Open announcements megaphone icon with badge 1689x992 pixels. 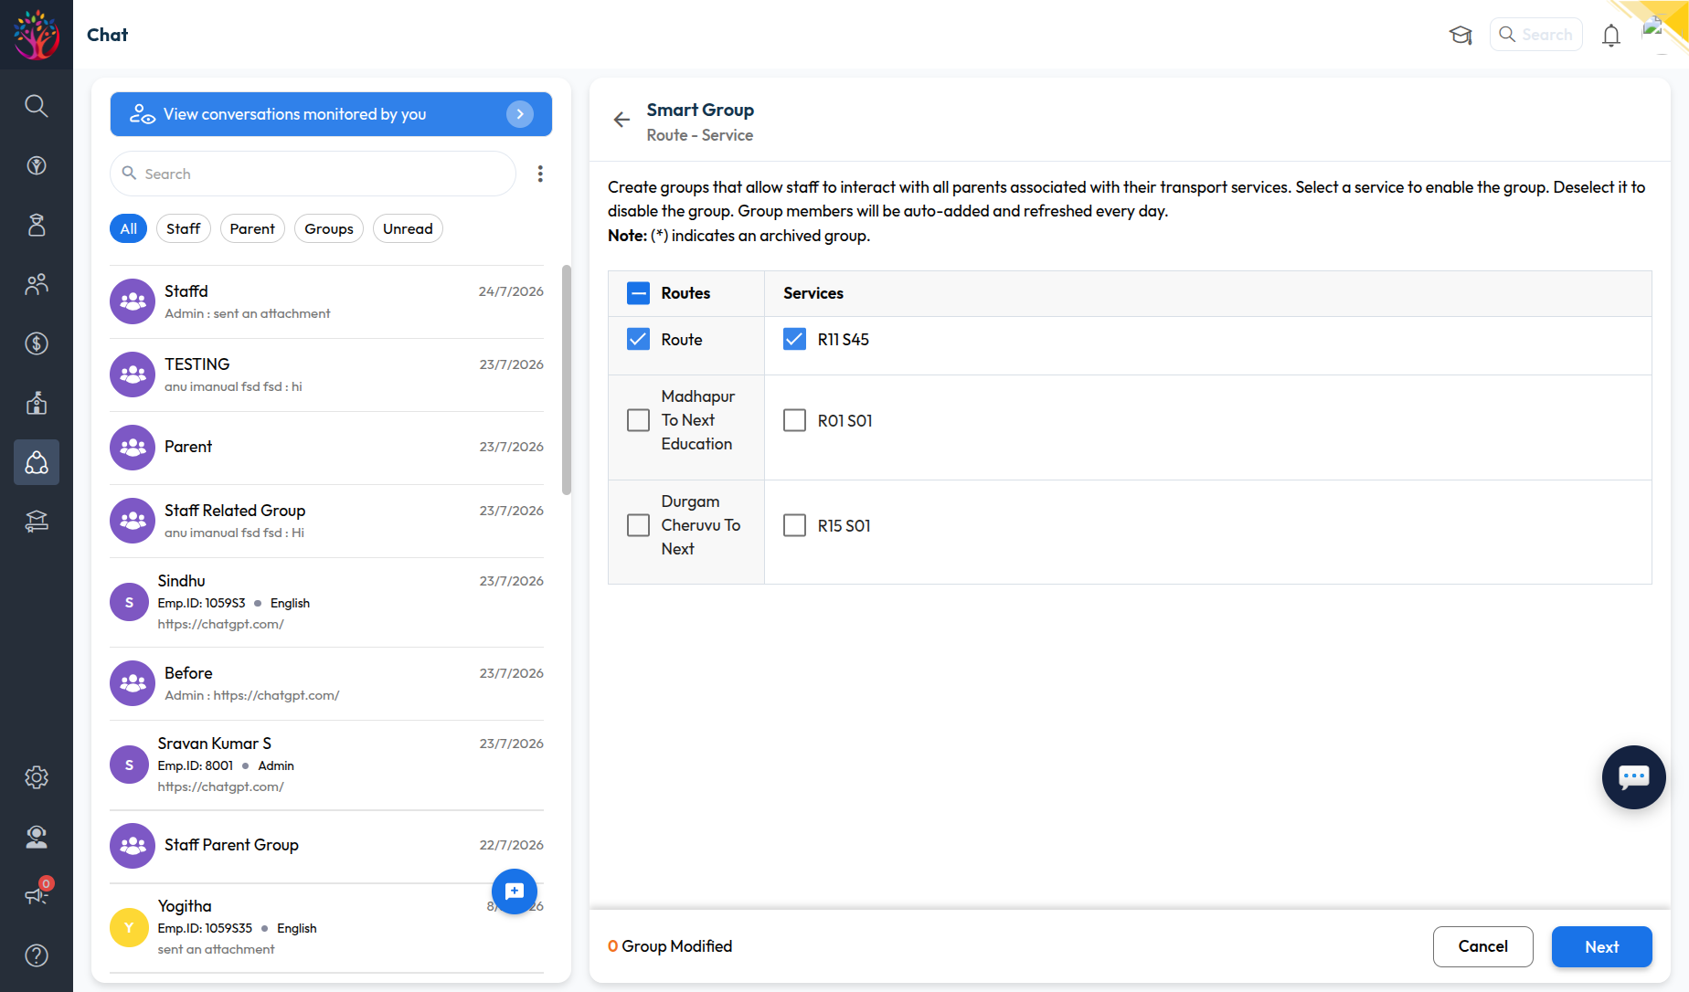tap(37, 894)
